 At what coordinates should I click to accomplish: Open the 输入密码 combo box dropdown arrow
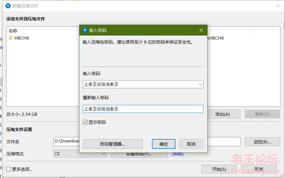click(x=200, y=84)
